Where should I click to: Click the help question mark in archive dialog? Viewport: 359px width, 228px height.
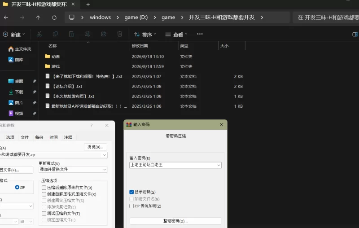(x=92, y=126)
